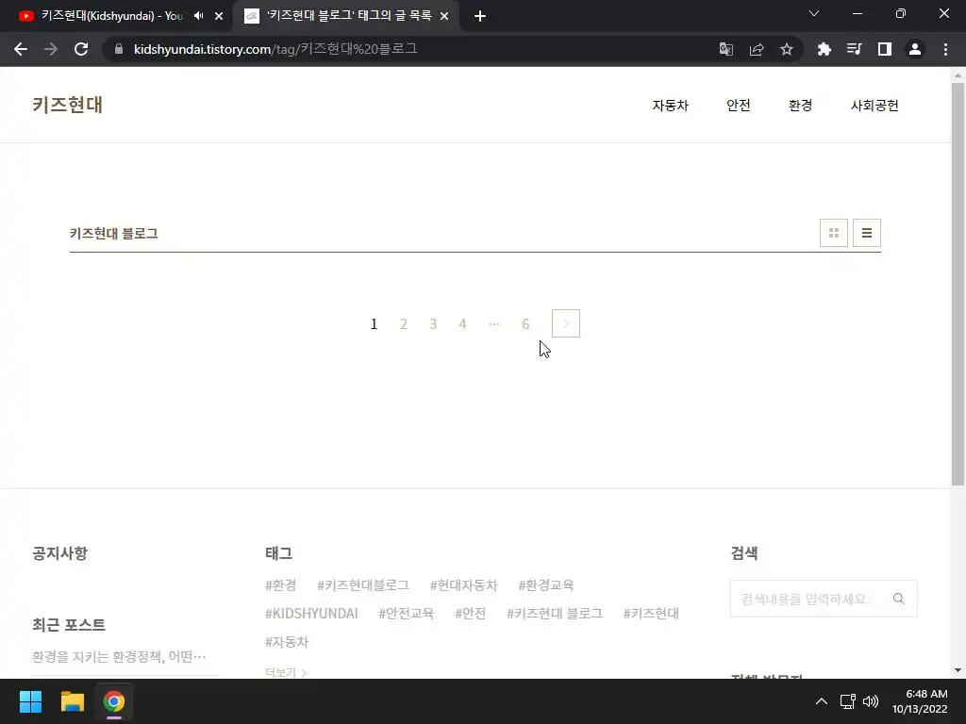This screenshot has height=724, width=966.
Task: Go back with the browser back arrow
Action: pyautogui.click(x=21, y=49)
